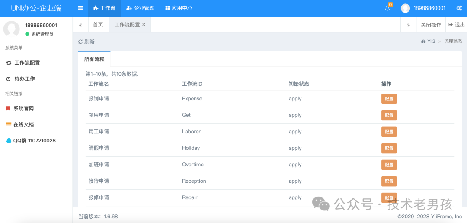Open 待办工作 in the sidebar
The height and width of the screenshot is (223, 467).
[x=24, y=79]
